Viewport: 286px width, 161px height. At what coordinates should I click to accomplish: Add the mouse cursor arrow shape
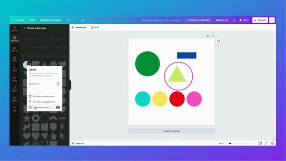click(x=62, y=136)
